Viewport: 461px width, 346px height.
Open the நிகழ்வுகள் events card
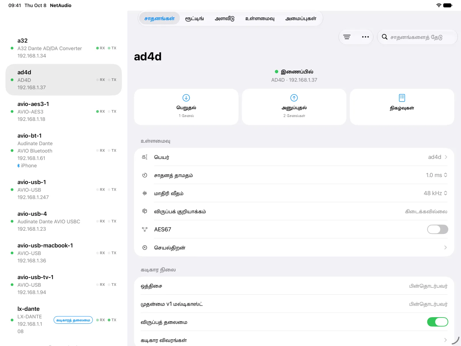402,107
